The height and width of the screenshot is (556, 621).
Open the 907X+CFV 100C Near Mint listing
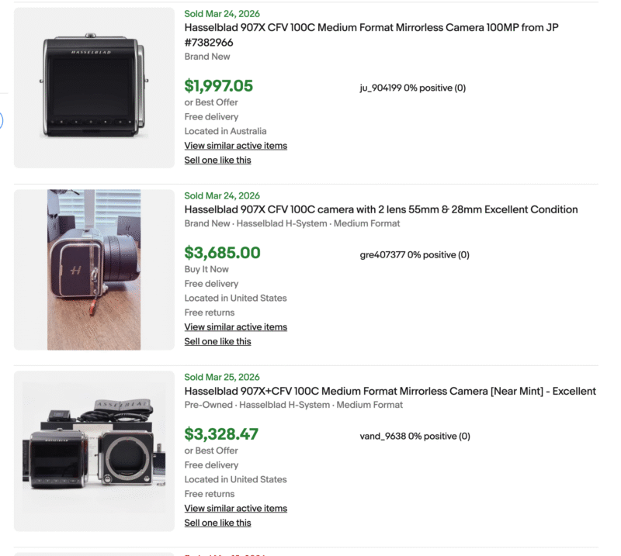click(x=388, y=391)
